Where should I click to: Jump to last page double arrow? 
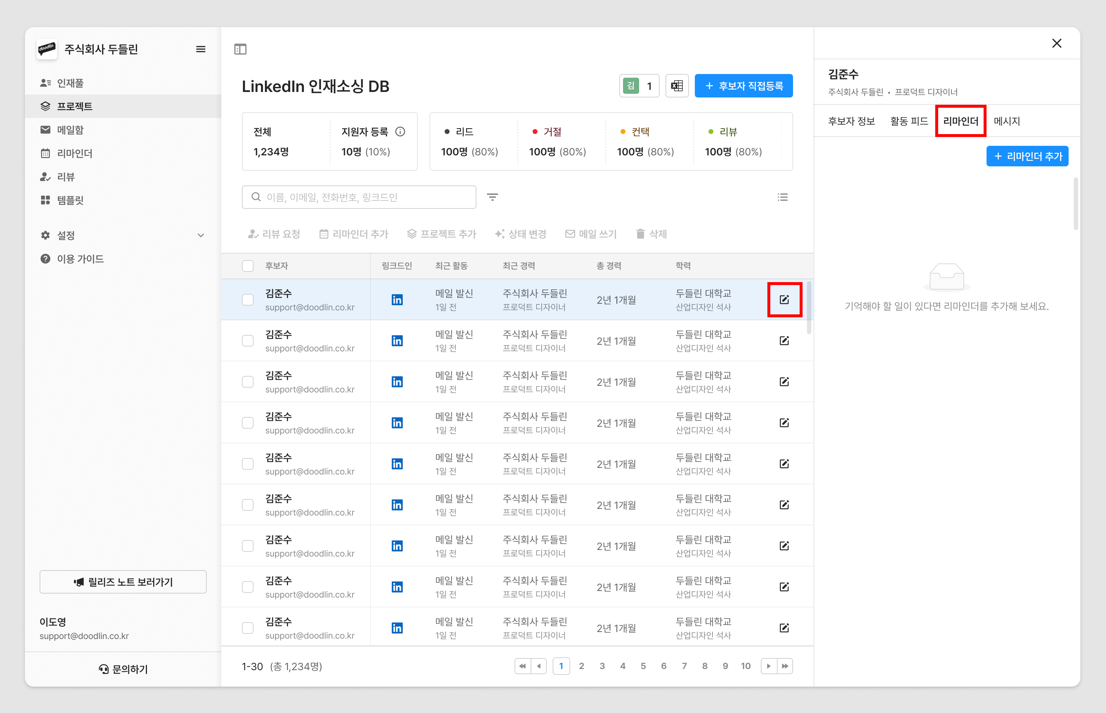(x=785, y=666)
